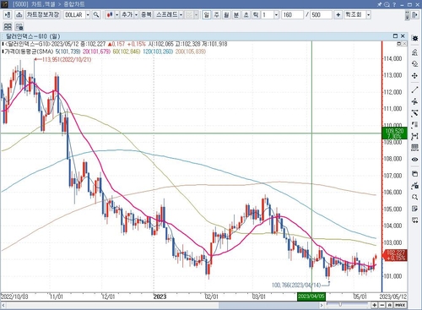
Task: Expand the 스프레드 dropdown arrow
Action: [181, 14]
